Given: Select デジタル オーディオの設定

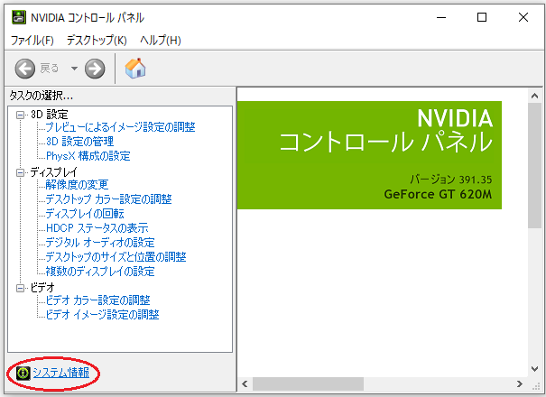Looking at the screenshot, I should [x=100, y=243].
